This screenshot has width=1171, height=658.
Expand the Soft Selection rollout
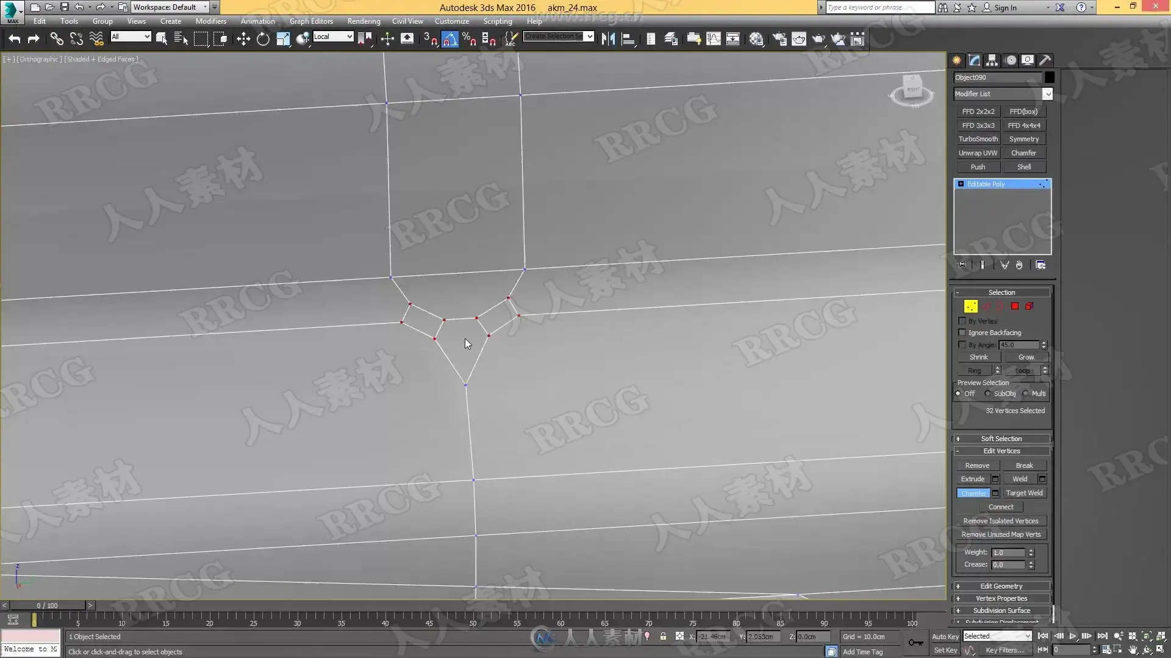(x=1001, y=439)
